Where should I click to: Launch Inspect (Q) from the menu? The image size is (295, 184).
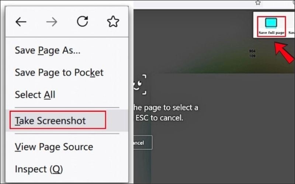tap(39, 169)
